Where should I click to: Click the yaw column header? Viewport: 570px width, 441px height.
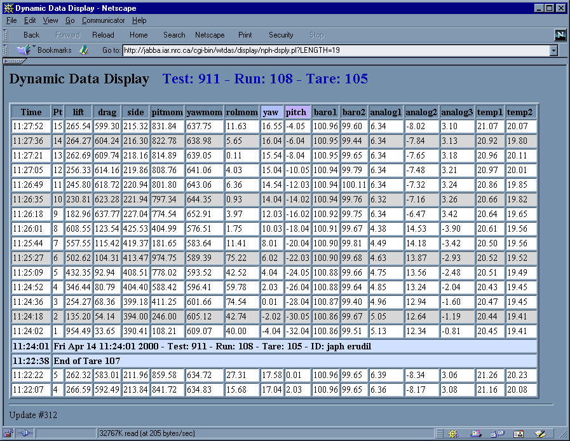271,112
